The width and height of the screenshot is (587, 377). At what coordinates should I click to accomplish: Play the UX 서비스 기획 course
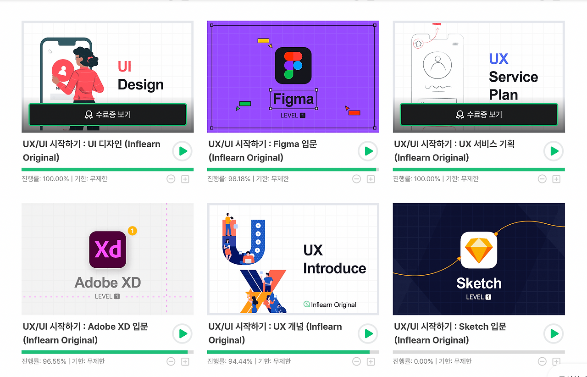coord(554,151)
